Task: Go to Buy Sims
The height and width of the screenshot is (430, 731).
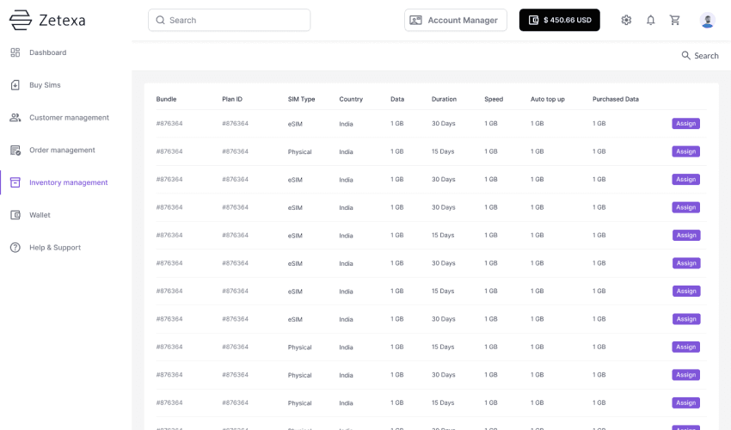Action: click(45, 85)
